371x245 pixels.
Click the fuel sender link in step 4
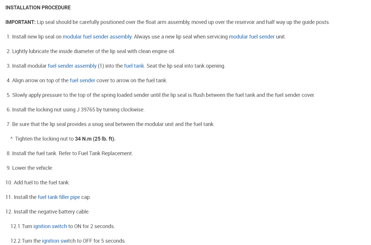(x=82, y=80)
